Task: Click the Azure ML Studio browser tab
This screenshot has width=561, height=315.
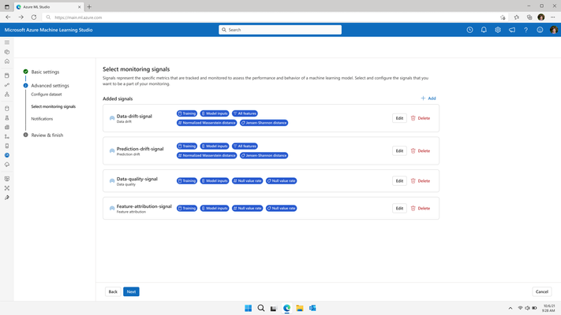Action: point(48,7)
